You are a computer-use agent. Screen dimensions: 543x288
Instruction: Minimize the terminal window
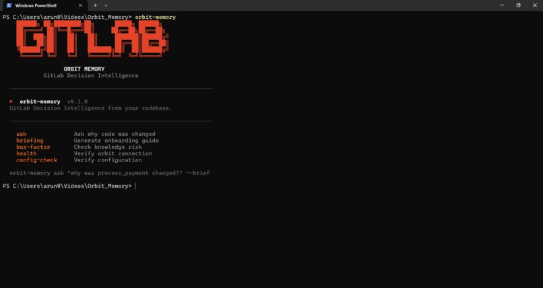point(502,5)
